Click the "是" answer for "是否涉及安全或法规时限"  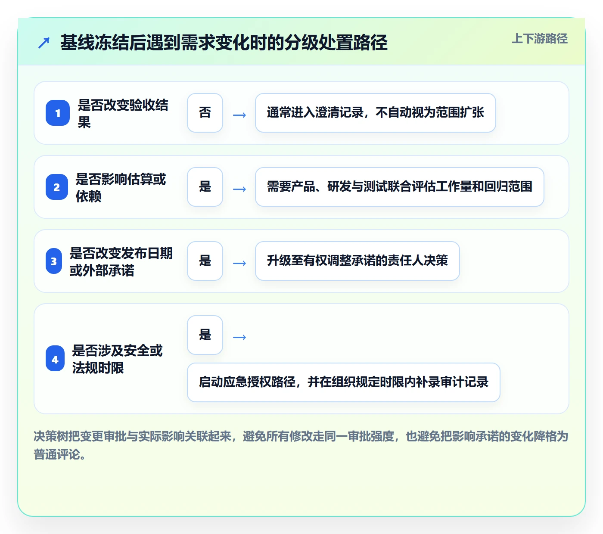coord(205,335)
